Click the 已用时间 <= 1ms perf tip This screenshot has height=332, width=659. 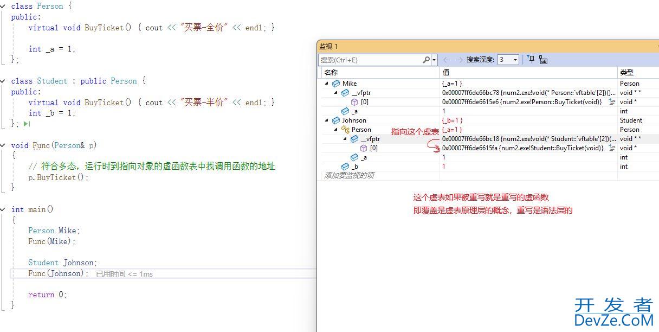[x=125, y=274]
